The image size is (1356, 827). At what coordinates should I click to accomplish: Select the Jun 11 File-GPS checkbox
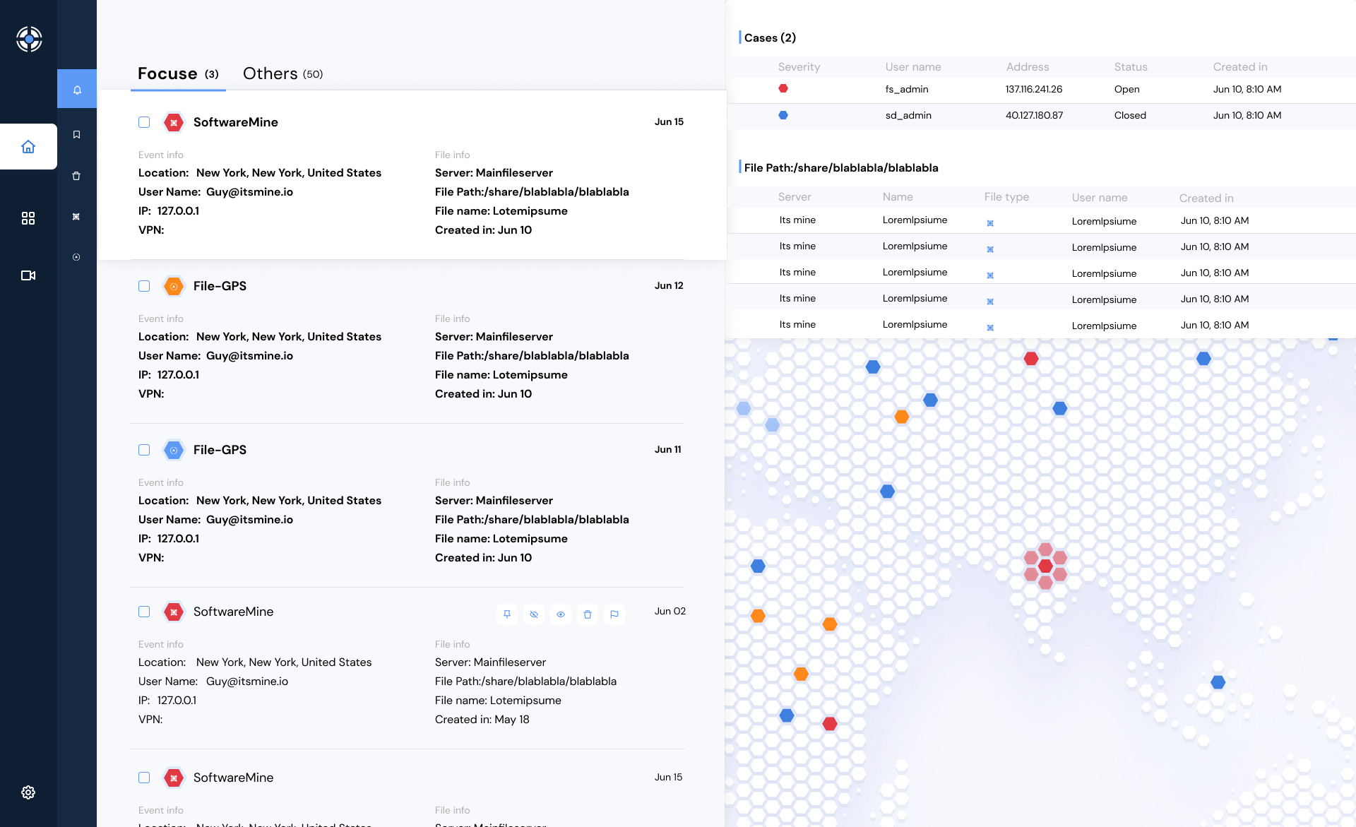144,450
